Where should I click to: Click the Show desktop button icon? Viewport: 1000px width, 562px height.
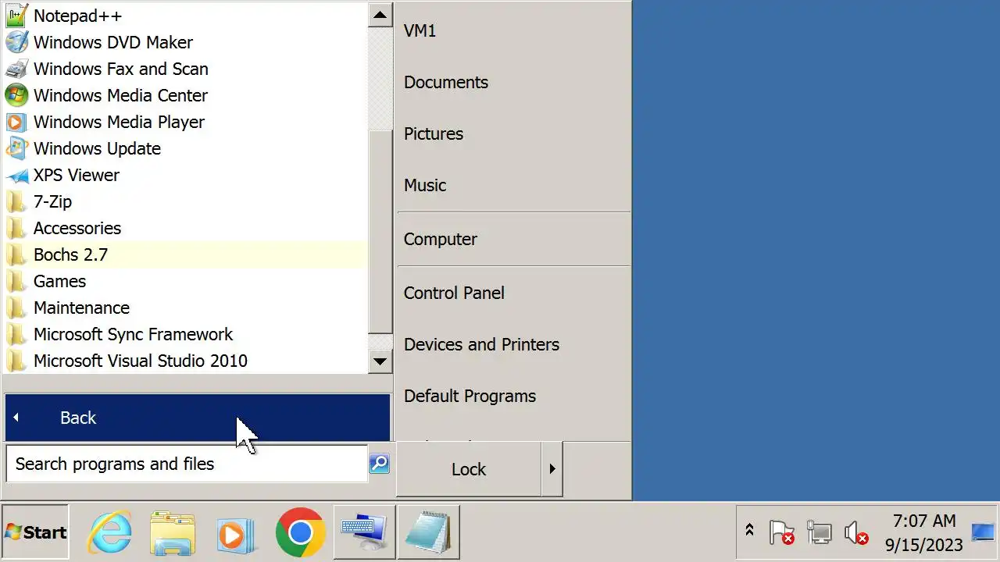pyautogui.click(x=983, y=532)
